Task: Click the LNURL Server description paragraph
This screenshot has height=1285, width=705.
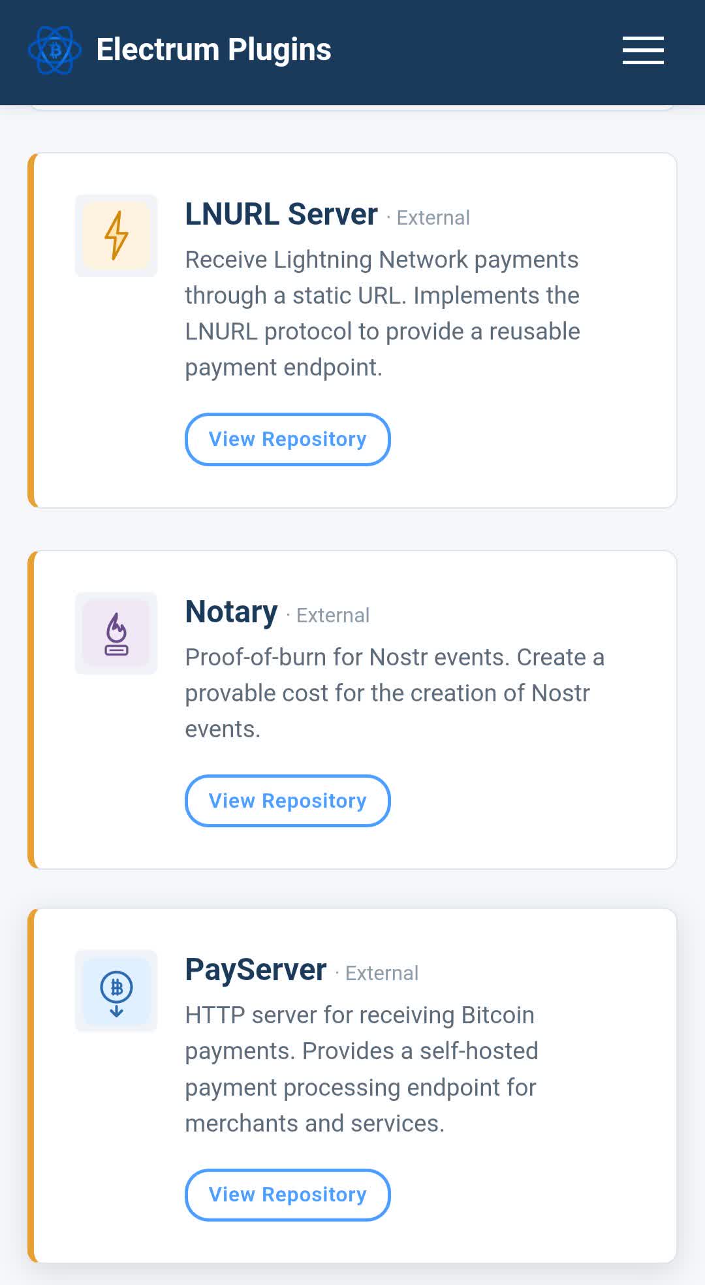Action: tap(382, 313)
